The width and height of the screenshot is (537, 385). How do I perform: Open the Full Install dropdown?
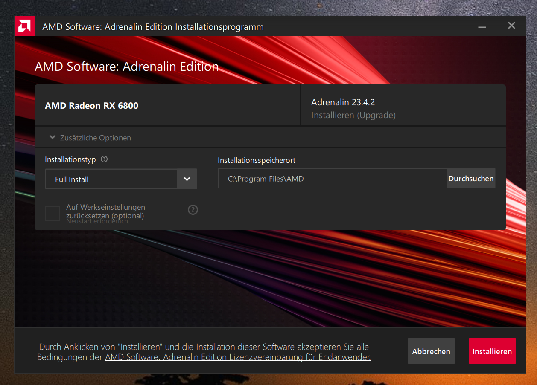[x=121, y=179]
